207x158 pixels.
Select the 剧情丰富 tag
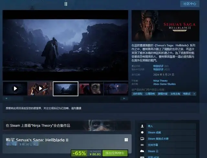(163, 94)
